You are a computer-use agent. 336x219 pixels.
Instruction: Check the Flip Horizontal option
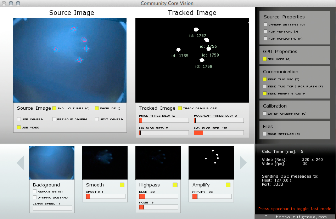coord(265,39)
